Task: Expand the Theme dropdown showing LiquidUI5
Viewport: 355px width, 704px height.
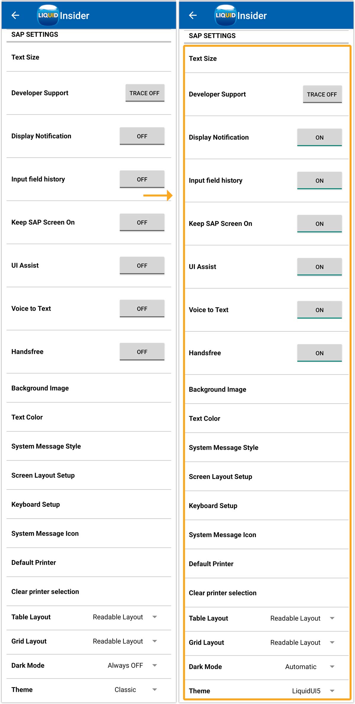Action: click(x=313, y=691)
